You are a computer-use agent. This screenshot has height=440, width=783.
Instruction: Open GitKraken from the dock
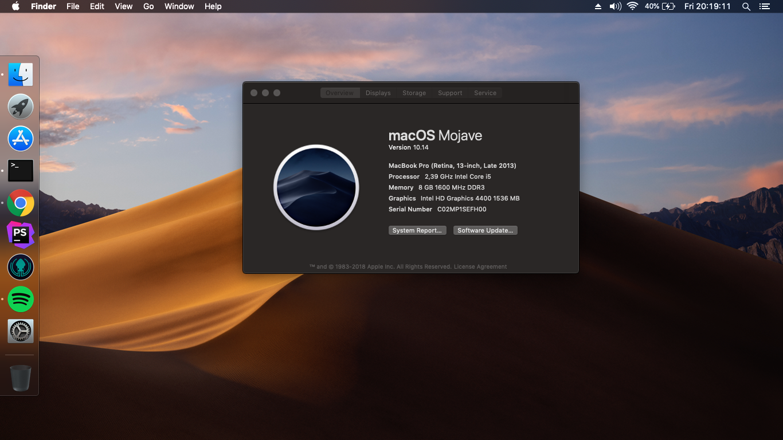(21, 267)
